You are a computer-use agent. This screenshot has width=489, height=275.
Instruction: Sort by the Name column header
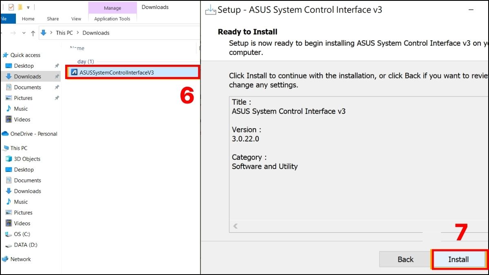coord(77,48)
